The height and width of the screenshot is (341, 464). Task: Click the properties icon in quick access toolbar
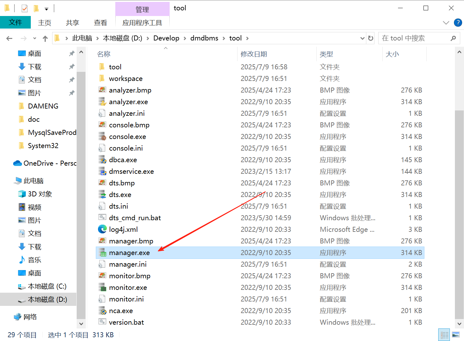pos(25,8)
